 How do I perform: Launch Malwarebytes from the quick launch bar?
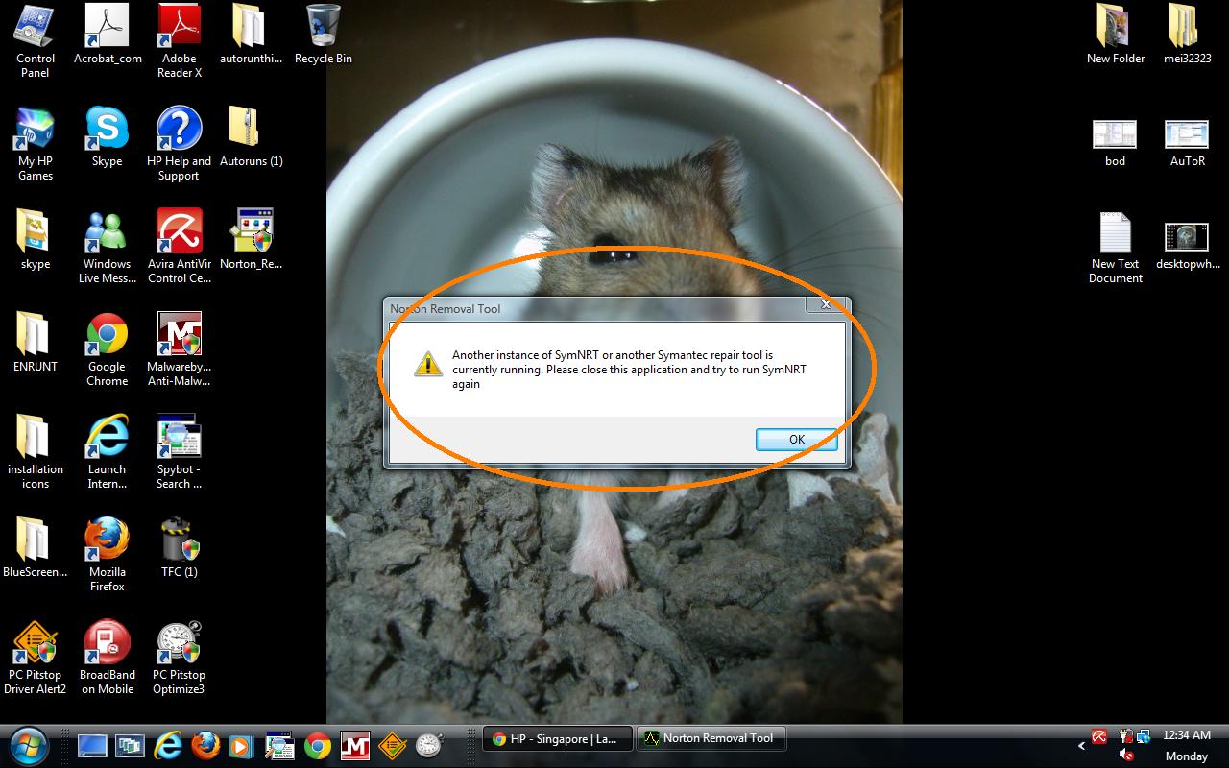click(x=355, y=746)
